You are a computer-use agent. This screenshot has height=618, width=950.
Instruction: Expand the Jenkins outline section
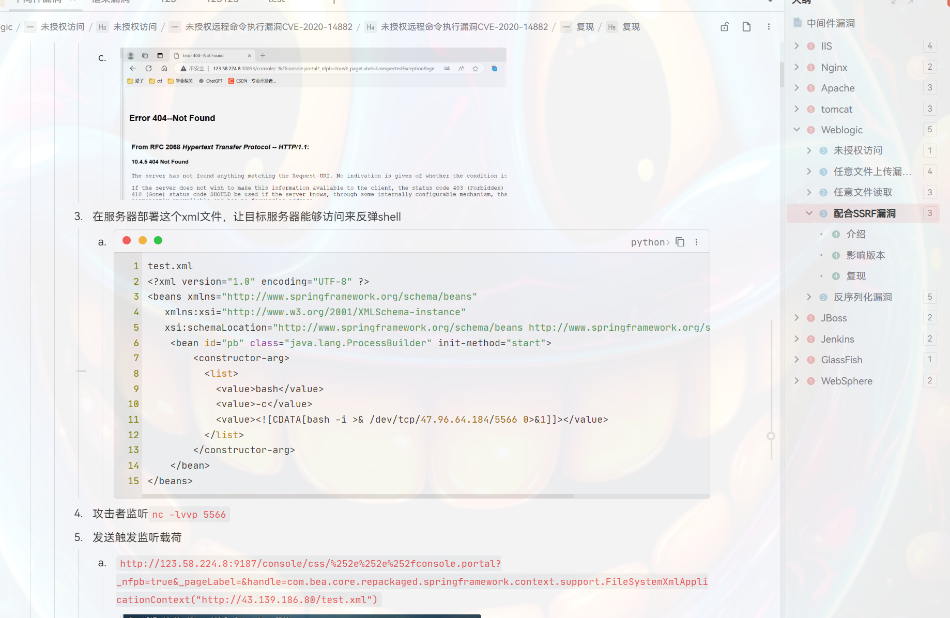pyautogui.click(x=796, y=339)
